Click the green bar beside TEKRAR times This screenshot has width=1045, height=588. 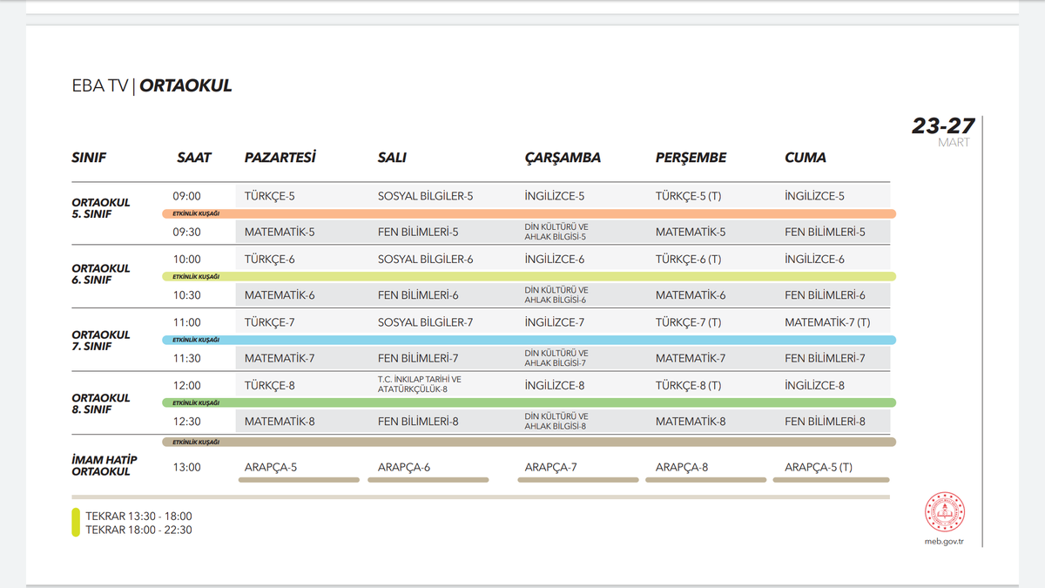[75, 523]
